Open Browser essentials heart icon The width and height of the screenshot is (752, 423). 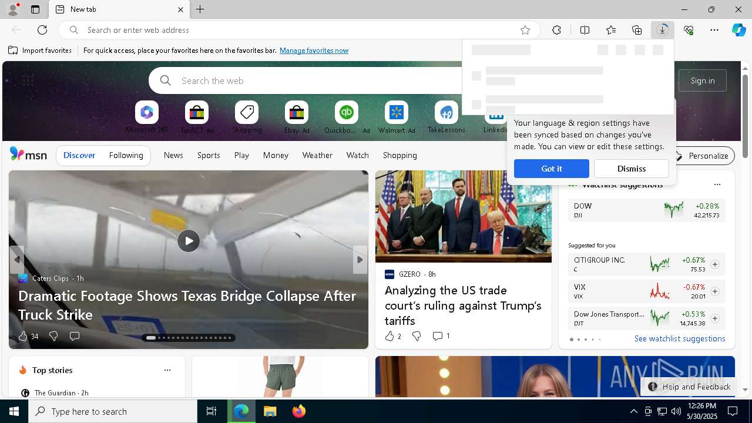[689, 30]
